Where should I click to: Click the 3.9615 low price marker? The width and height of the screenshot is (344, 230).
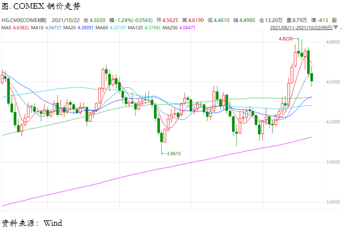coord(174,154)
